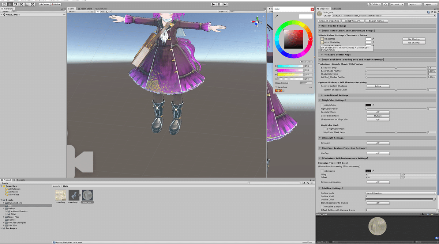This screenshot has height=244, width=439.
Task: Open the Collab dropdown
Action: coord(374,4)
